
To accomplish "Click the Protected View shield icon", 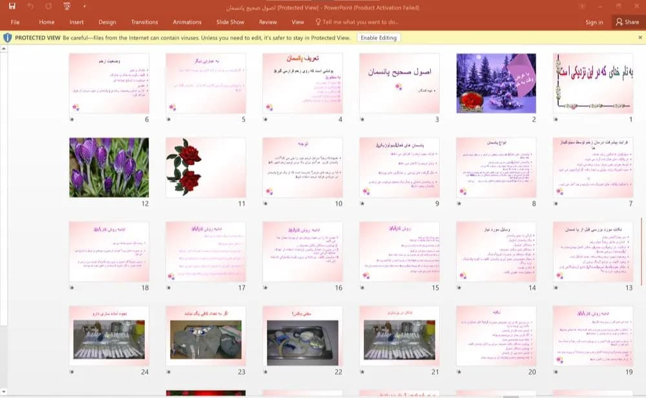I will pyautogui.click(x=7, y=38).
